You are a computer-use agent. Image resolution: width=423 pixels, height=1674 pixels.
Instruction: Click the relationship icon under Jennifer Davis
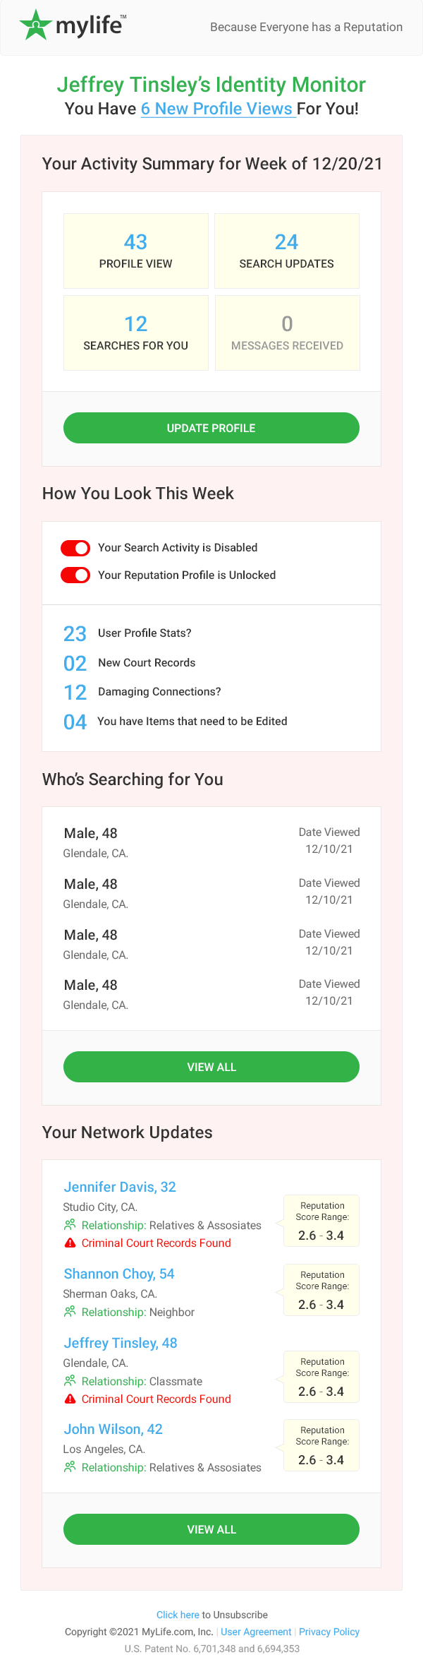click(x=70, y=1224)
